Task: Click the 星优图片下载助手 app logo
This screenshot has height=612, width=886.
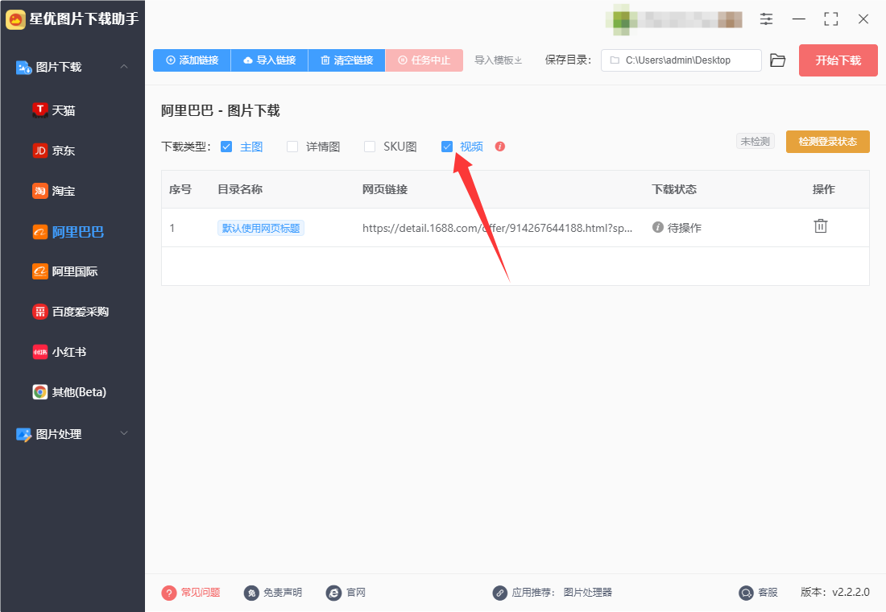Action: (x=15, y=20)
